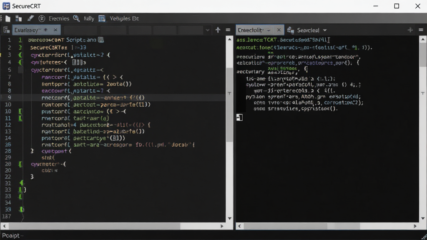
Task: Toggle the fold marker on line 11
Action: [20, 118]
